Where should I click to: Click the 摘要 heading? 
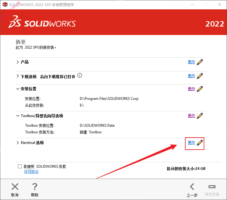point(21,42)
